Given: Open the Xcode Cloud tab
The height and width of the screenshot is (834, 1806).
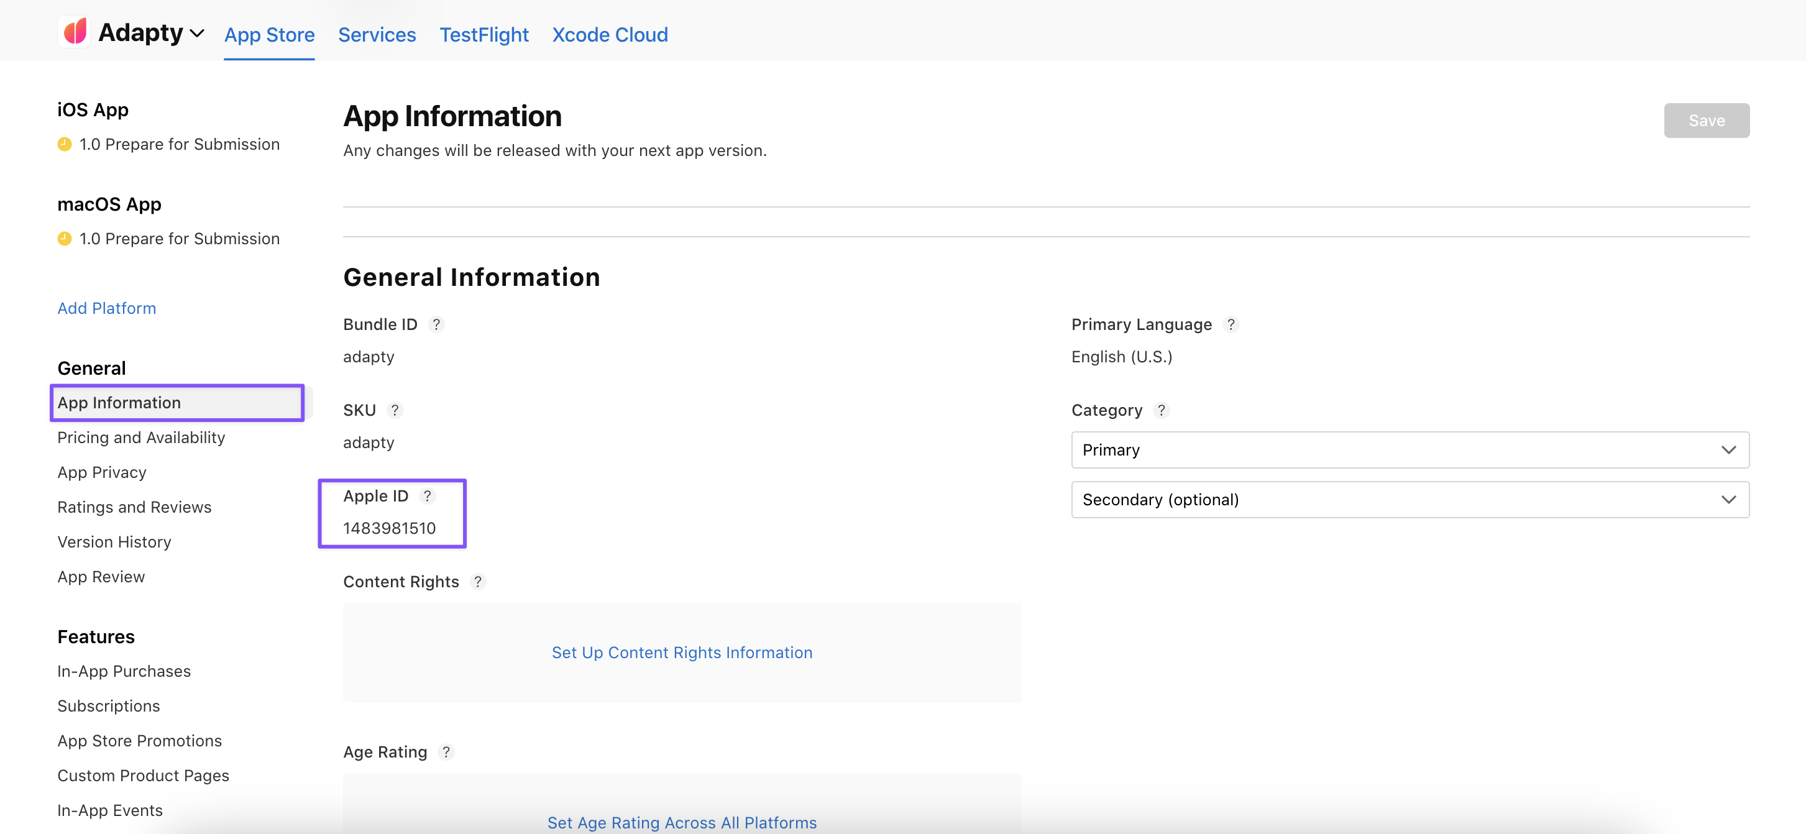Looking at the screenshot, I should 609,34.
